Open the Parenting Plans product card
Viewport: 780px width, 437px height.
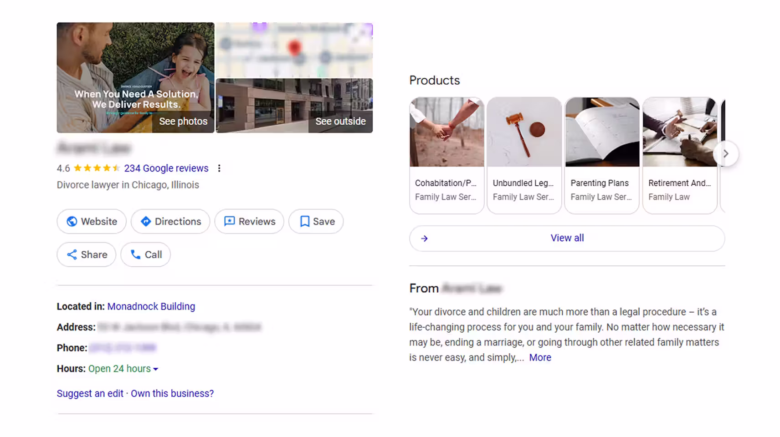(602, 155)
